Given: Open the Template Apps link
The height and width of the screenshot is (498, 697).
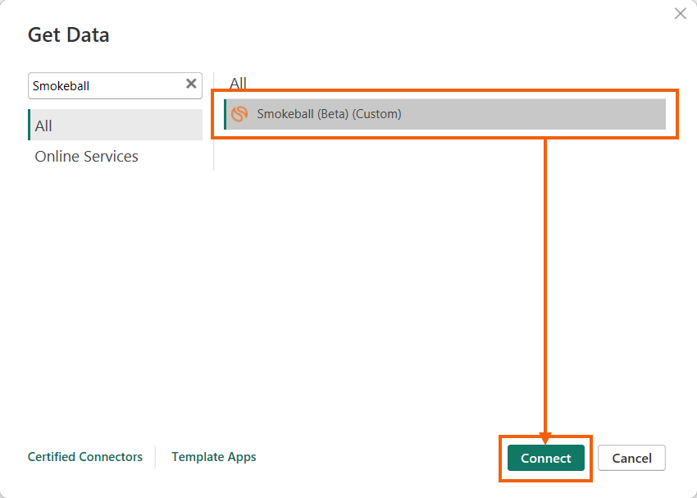Looking at the screenshot, I should pos(214,457).
